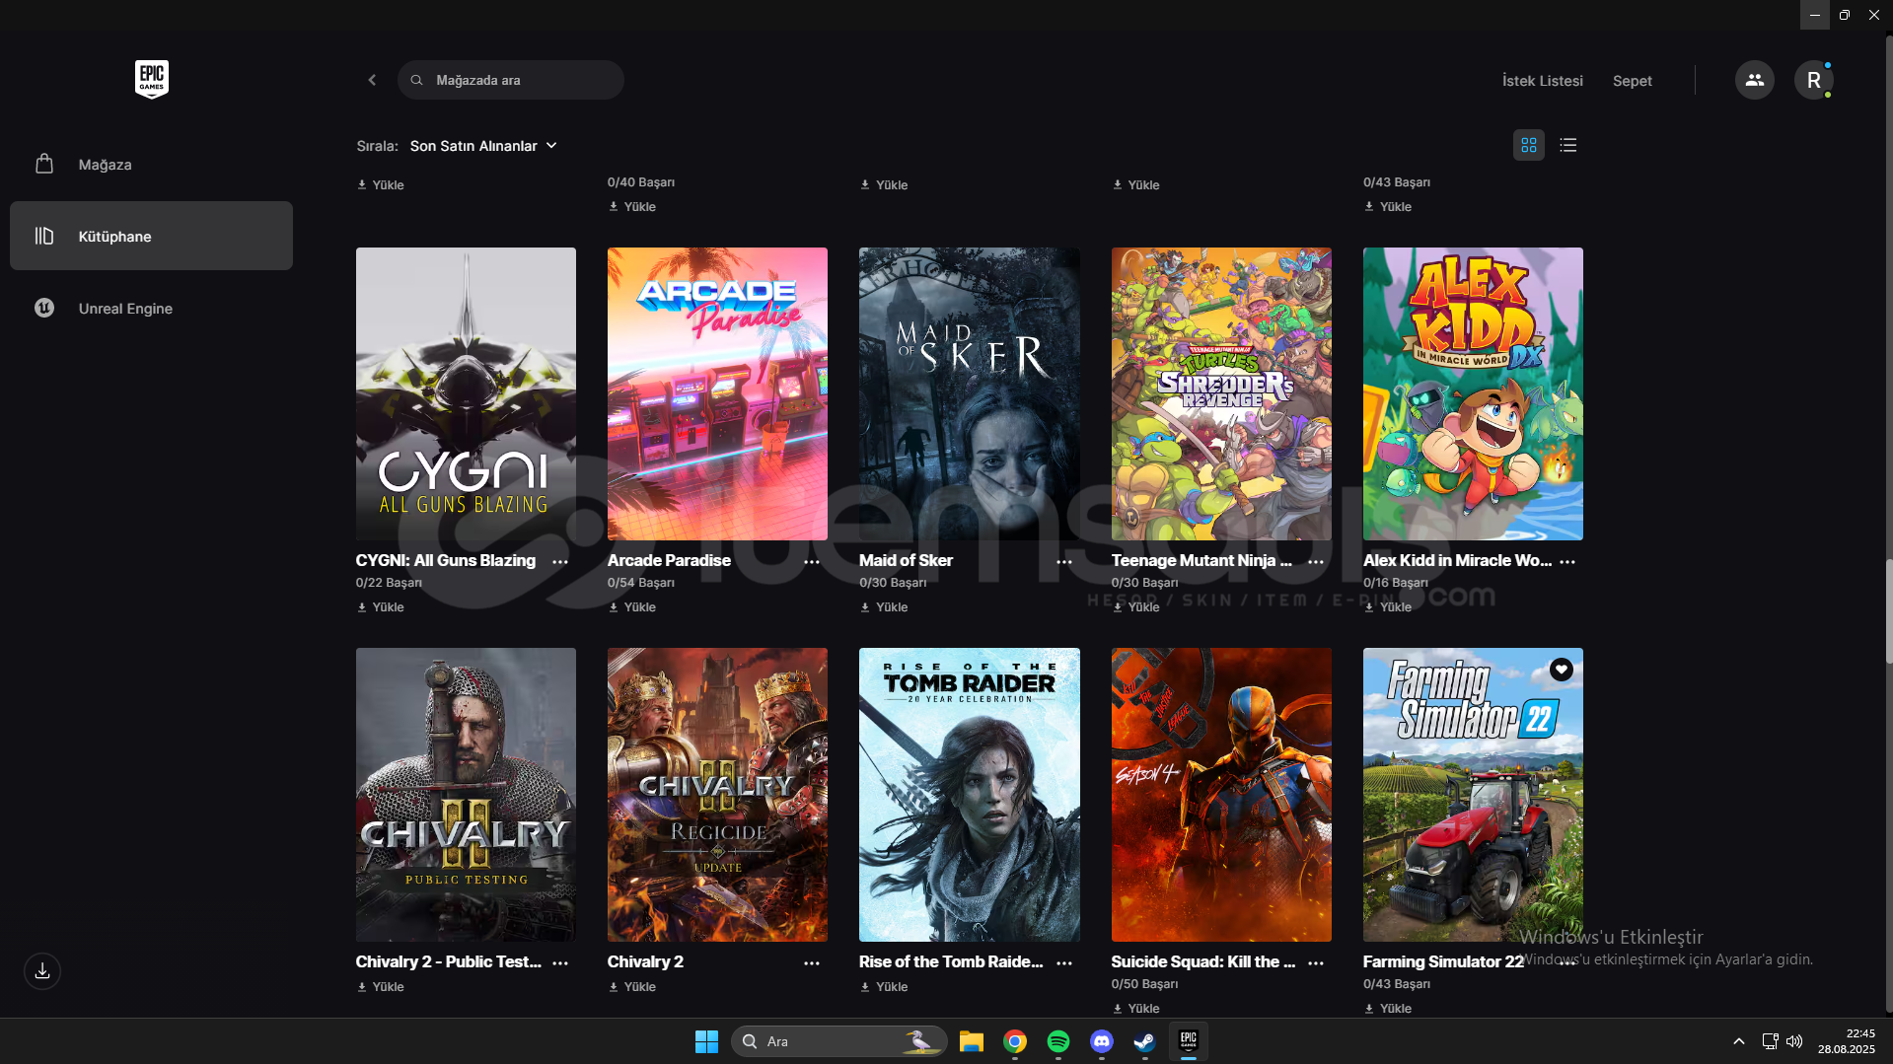Screen dimensions: 1893x1064
Task: Open Farming Simulator 22 cover
Action: coord(1473,795)
